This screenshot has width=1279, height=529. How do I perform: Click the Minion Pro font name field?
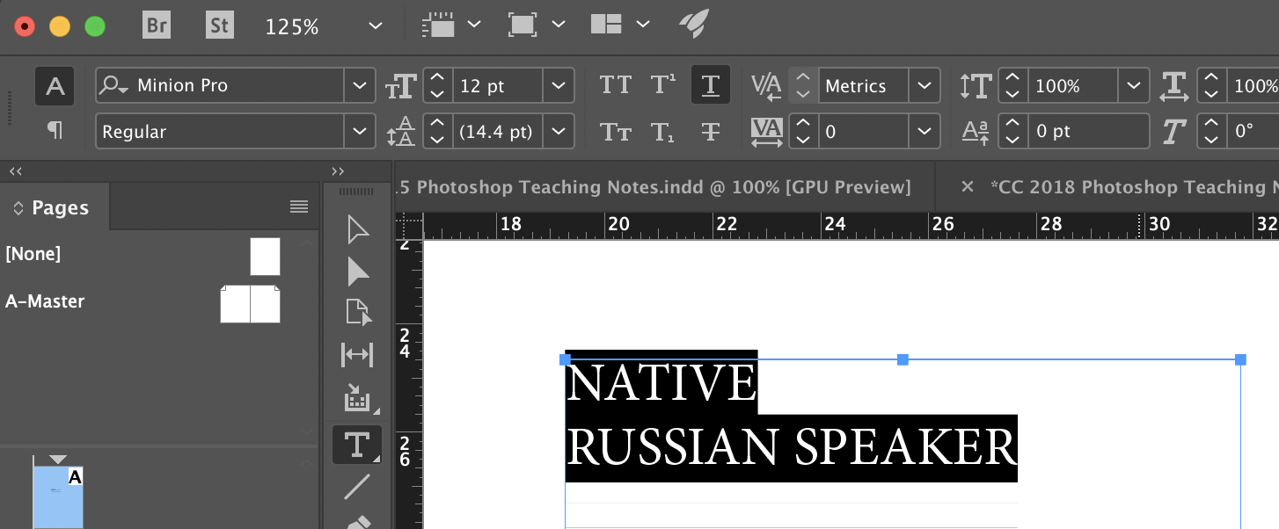point(220,85)
